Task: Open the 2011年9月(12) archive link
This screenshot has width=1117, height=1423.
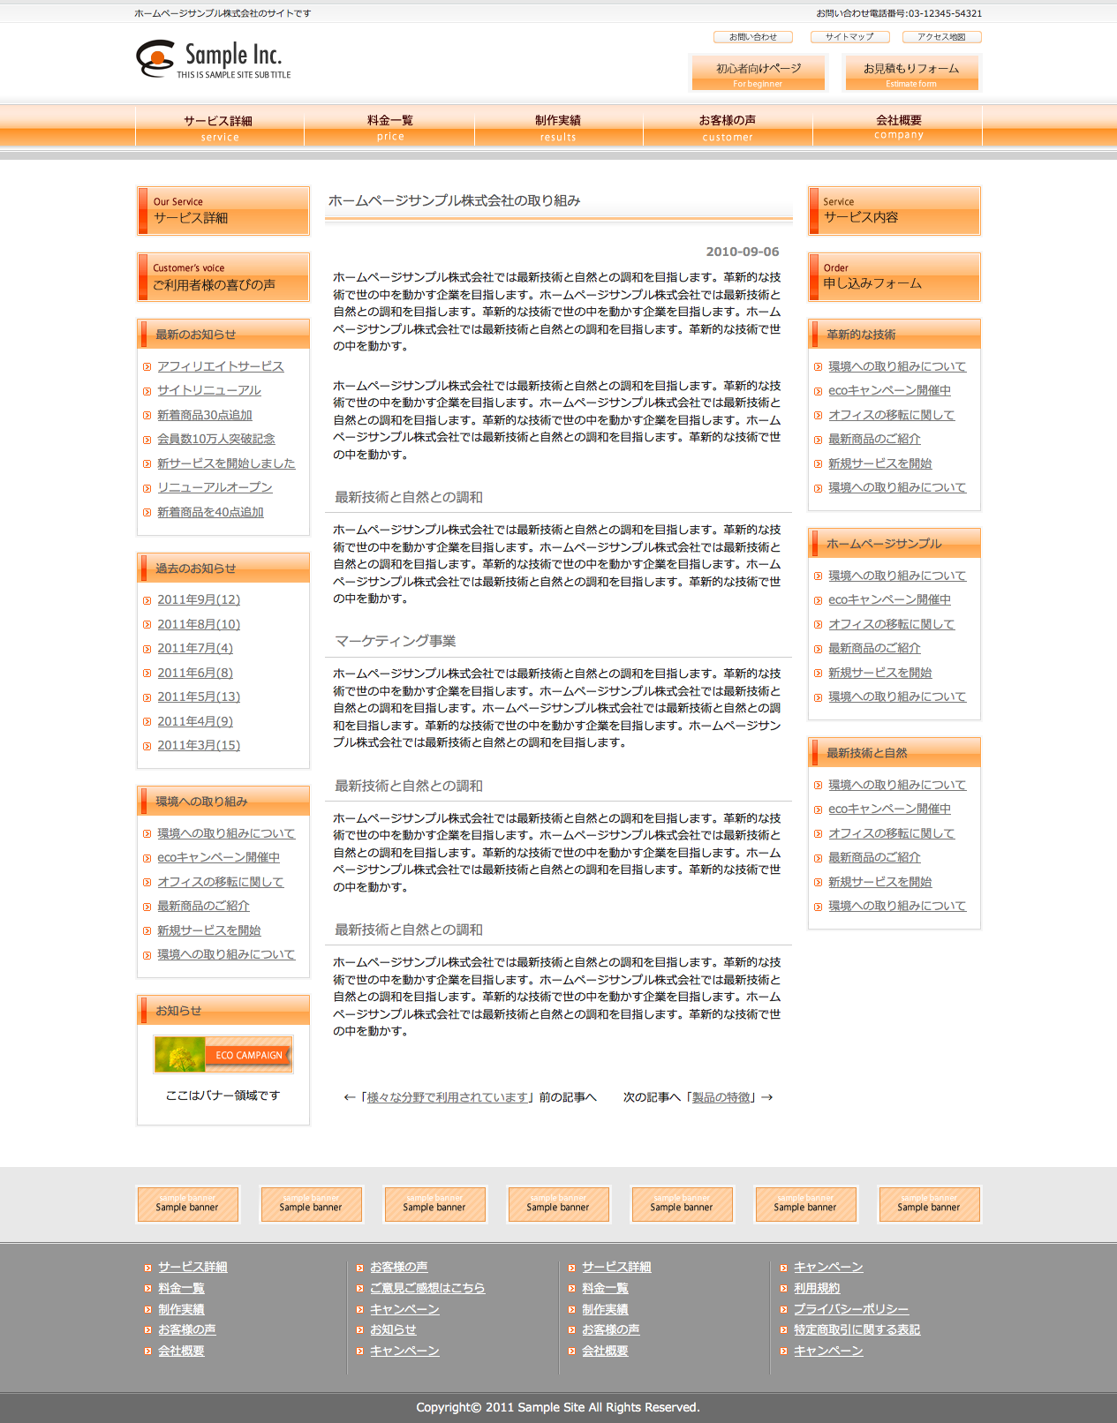Action: [199, 600]
